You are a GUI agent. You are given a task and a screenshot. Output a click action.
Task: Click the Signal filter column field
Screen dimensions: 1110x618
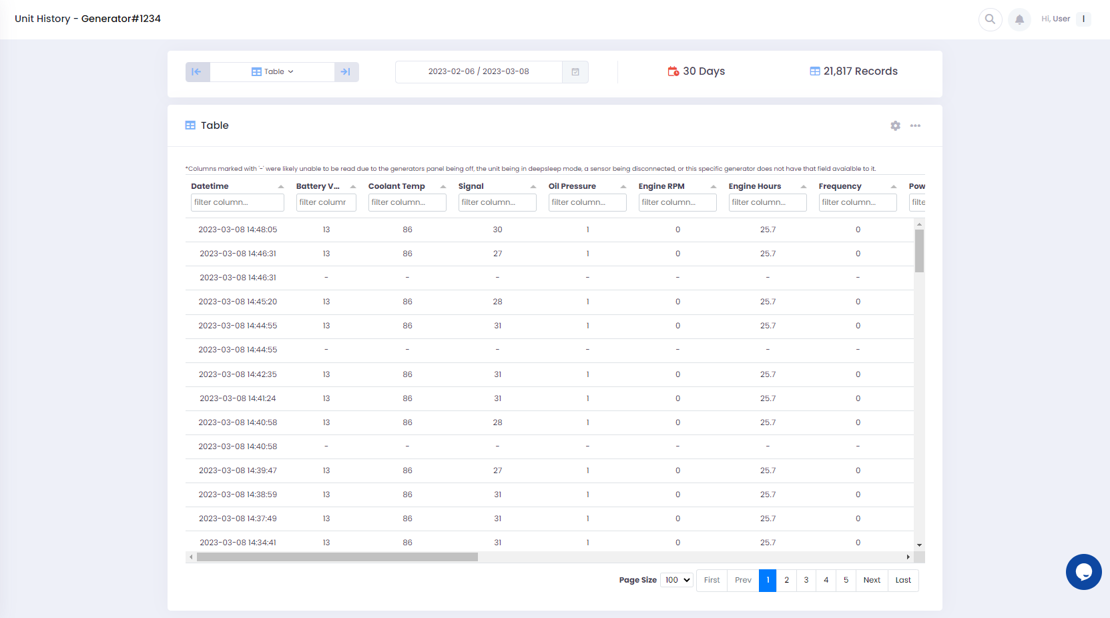point(497,202)
